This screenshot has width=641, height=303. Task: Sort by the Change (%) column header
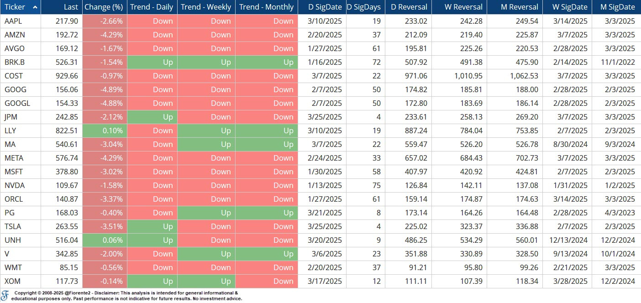tap(105, 7)
